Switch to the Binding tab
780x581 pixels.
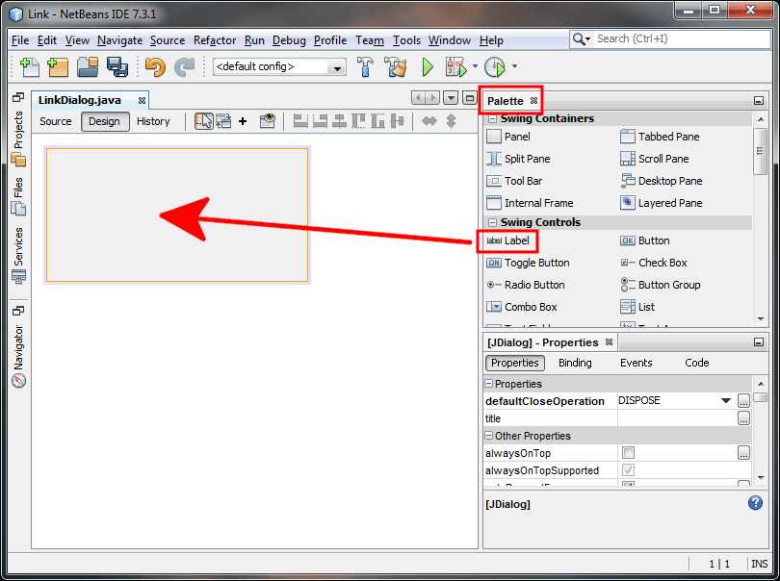[575, 363]
